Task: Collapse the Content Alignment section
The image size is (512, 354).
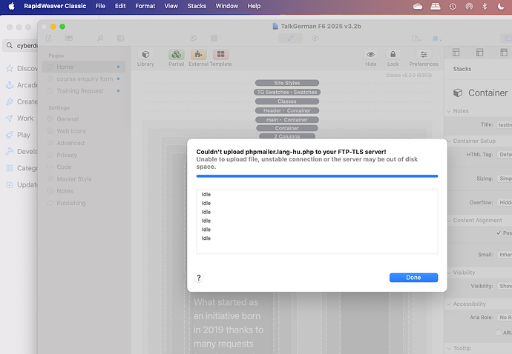Action: [x=449, y=221]
